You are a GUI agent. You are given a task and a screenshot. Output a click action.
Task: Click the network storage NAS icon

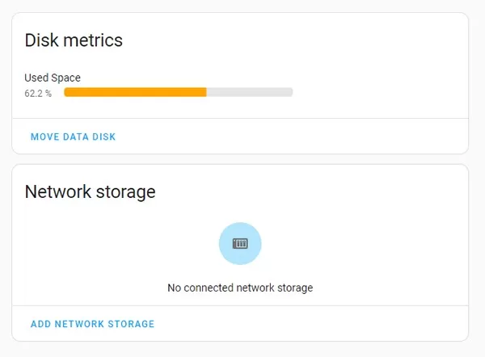240,244
